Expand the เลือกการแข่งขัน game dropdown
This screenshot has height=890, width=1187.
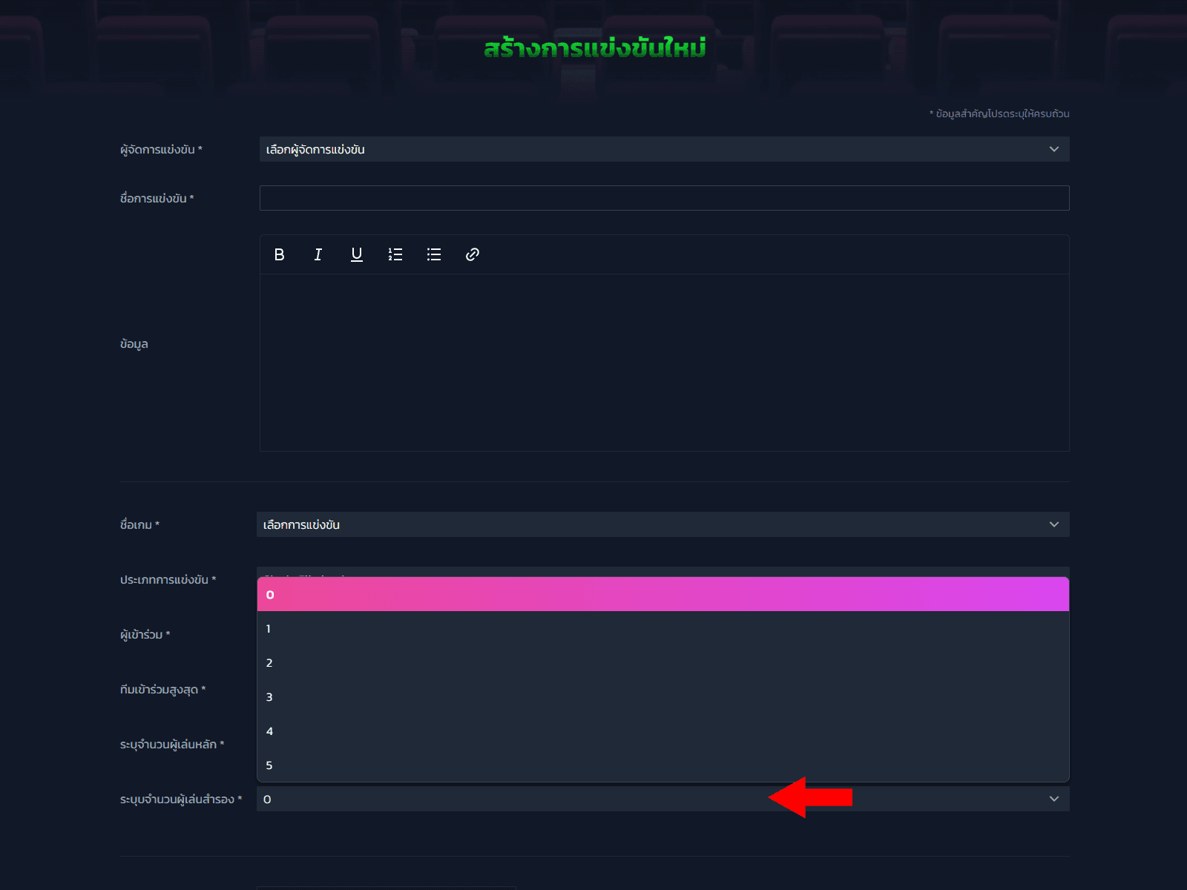(x=653, y=524)
